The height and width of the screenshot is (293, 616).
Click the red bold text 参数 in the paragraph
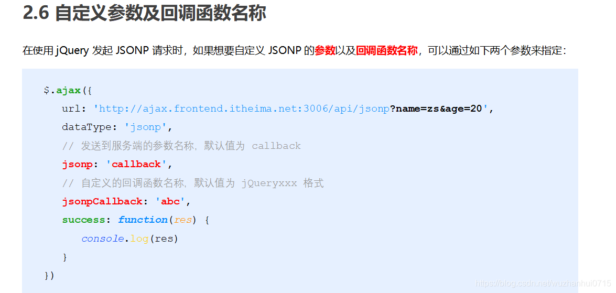325,51
